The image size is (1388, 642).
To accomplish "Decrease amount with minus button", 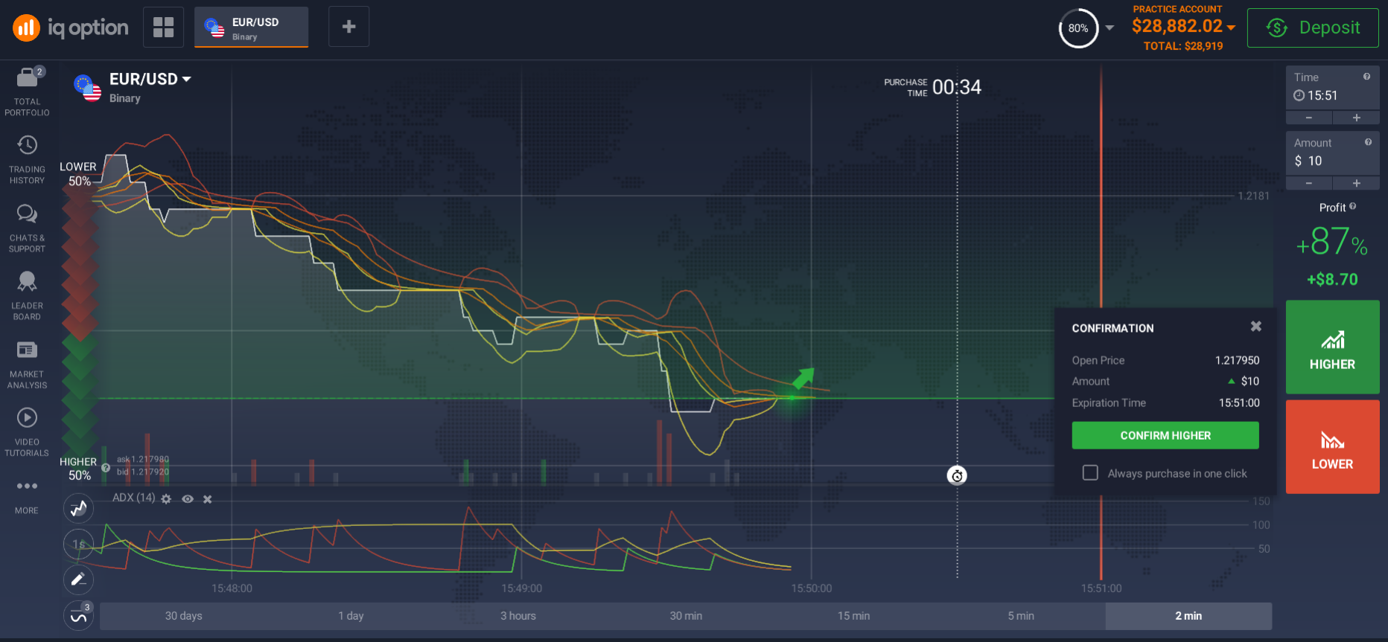I will (1309, 183).
